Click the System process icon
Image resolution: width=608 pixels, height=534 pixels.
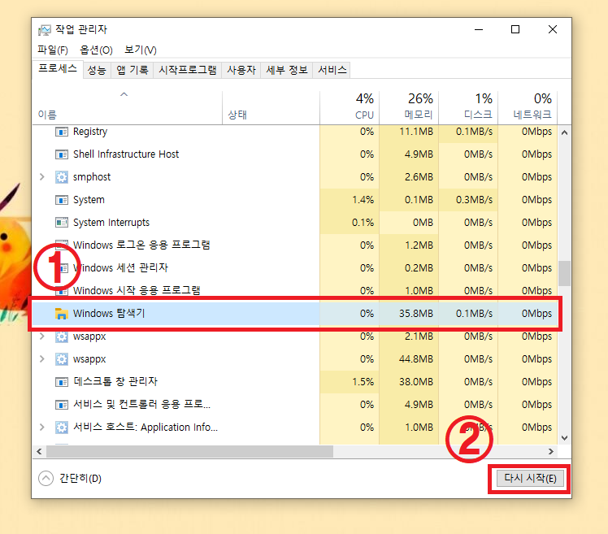coord(62,200)
